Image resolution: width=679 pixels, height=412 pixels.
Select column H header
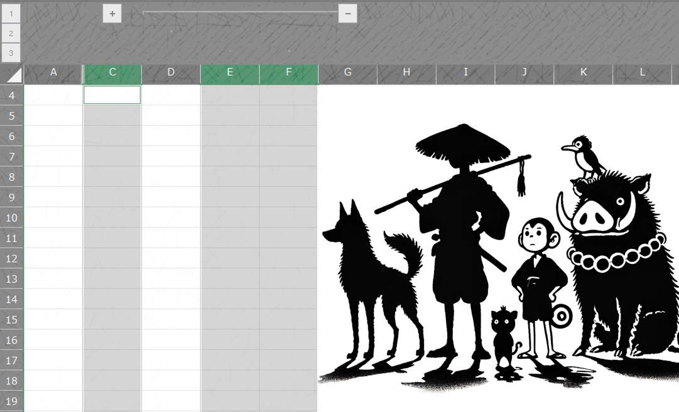[406, 72]
